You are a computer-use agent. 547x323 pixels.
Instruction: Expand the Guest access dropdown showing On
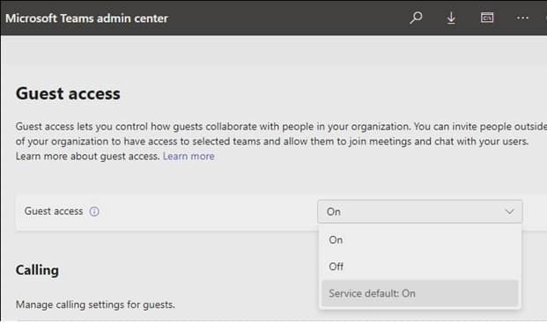coord(419,211)
